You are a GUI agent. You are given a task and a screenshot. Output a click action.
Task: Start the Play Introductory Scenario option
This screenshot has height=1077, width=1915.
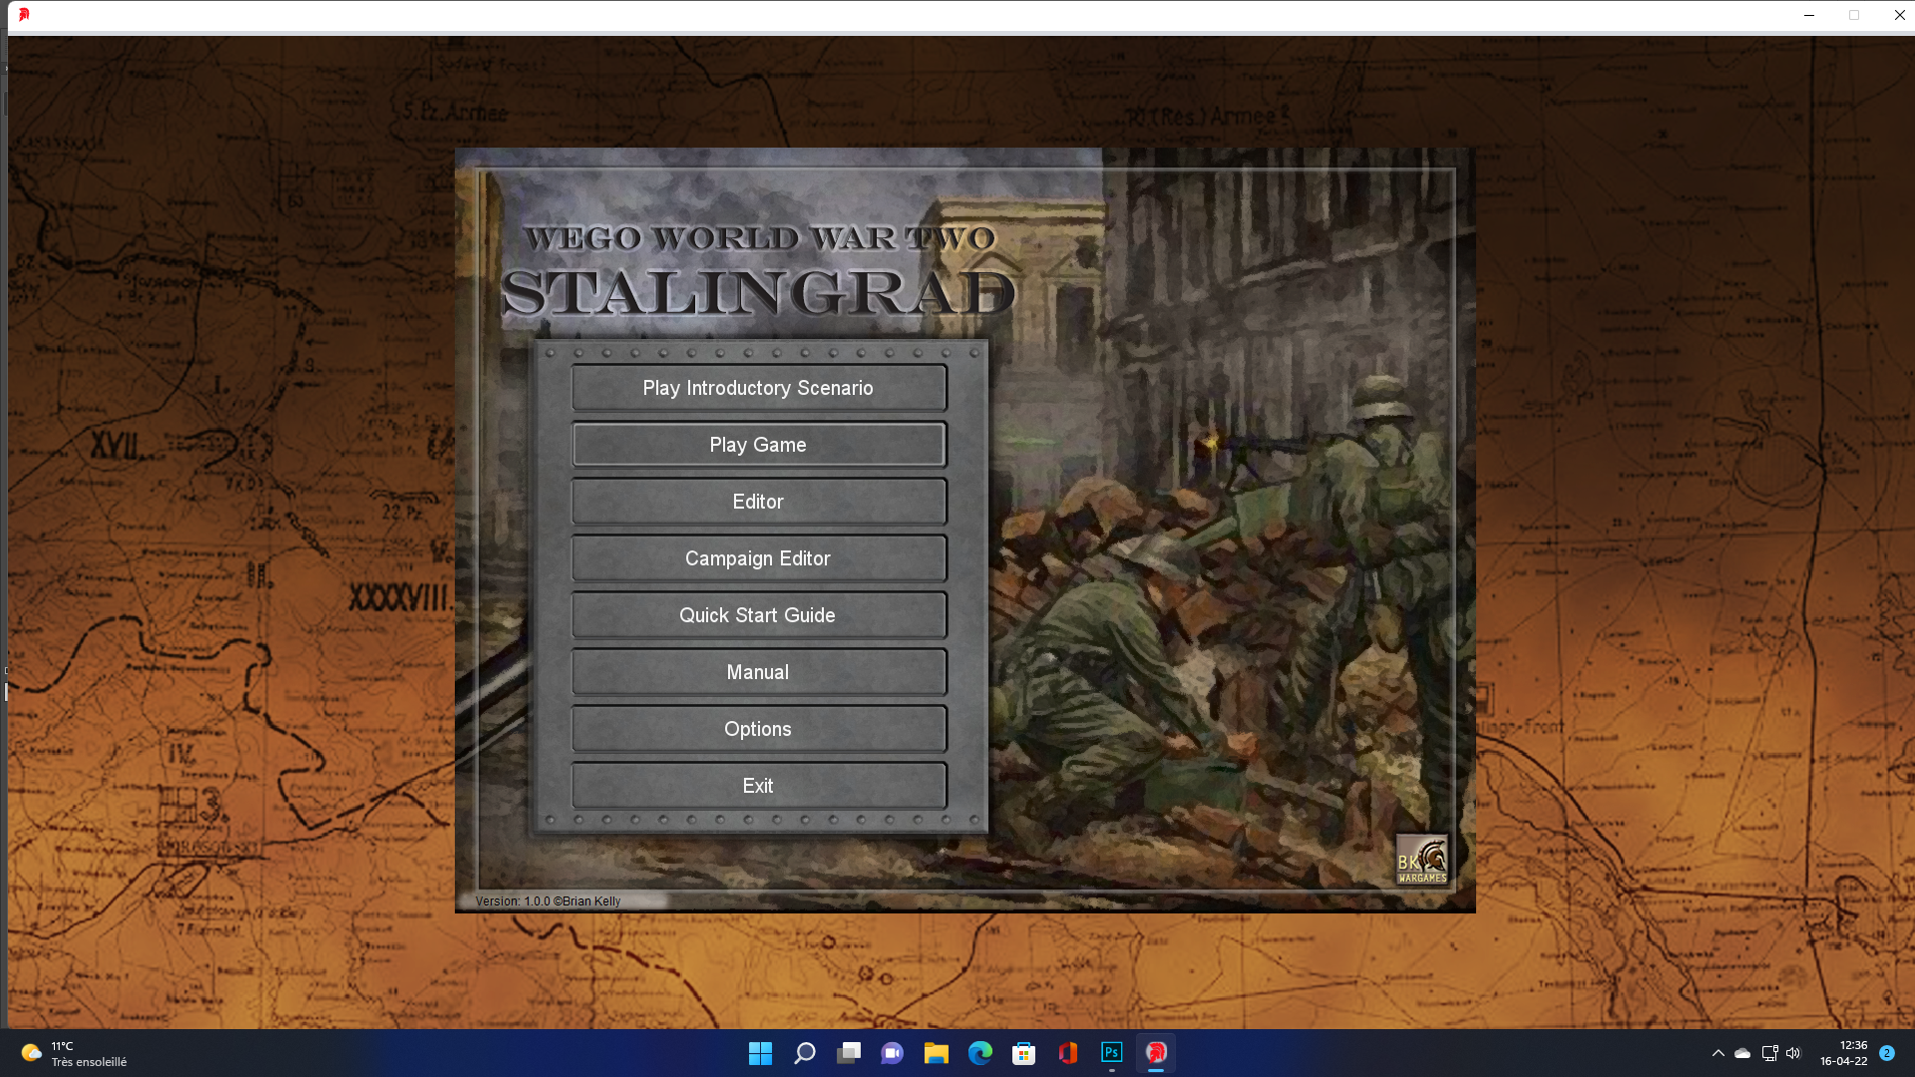coord(758,388)
